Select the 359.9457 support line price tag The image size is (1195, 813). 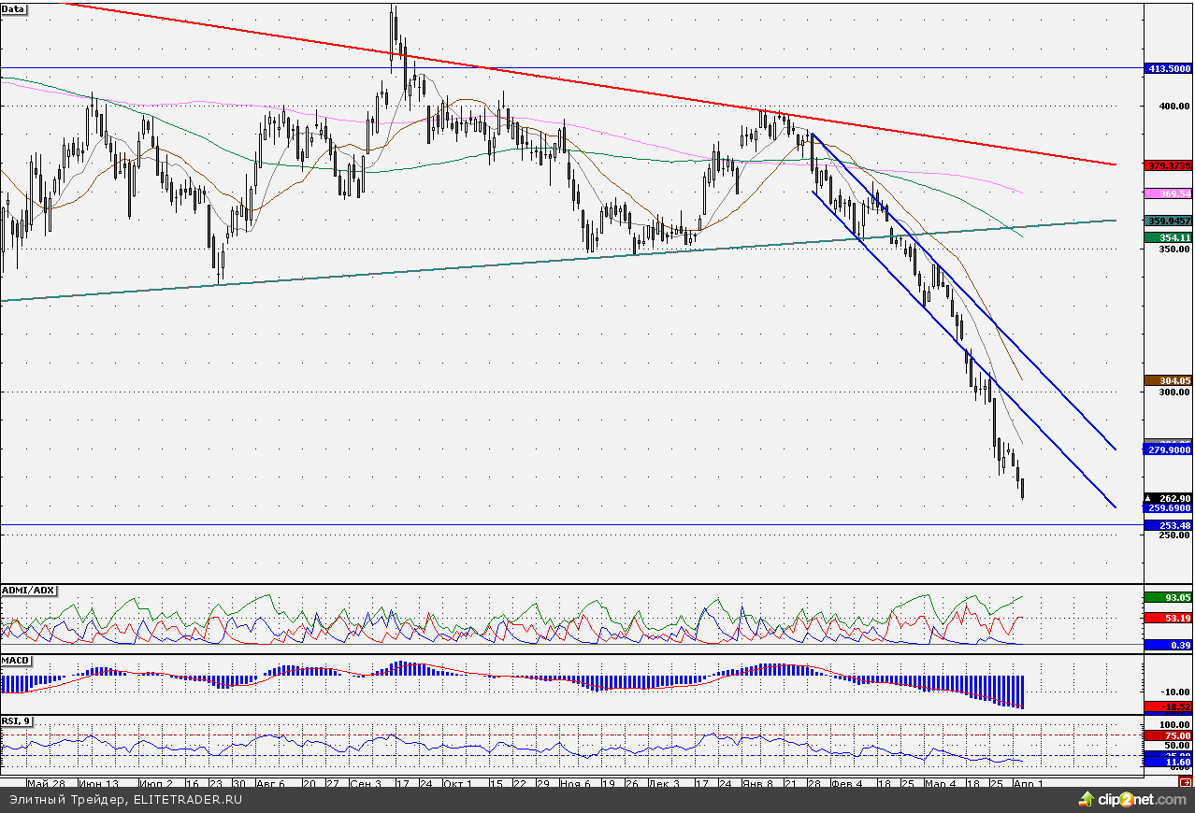1168,221
